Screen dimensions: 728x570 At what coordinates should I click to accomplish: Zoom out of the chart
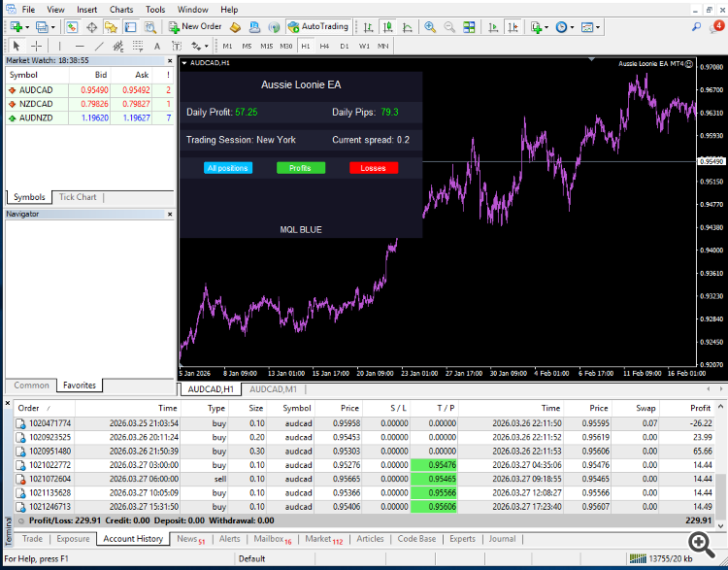(449, 27)
